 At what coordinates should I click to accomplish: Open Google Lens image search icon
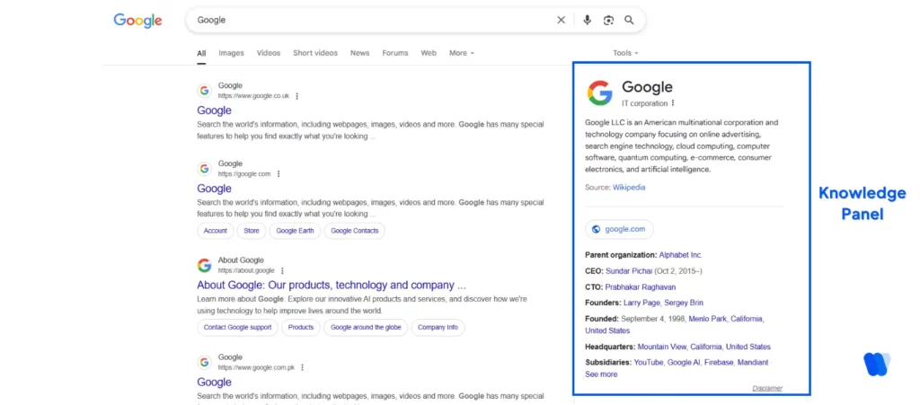tap(608, 20)
